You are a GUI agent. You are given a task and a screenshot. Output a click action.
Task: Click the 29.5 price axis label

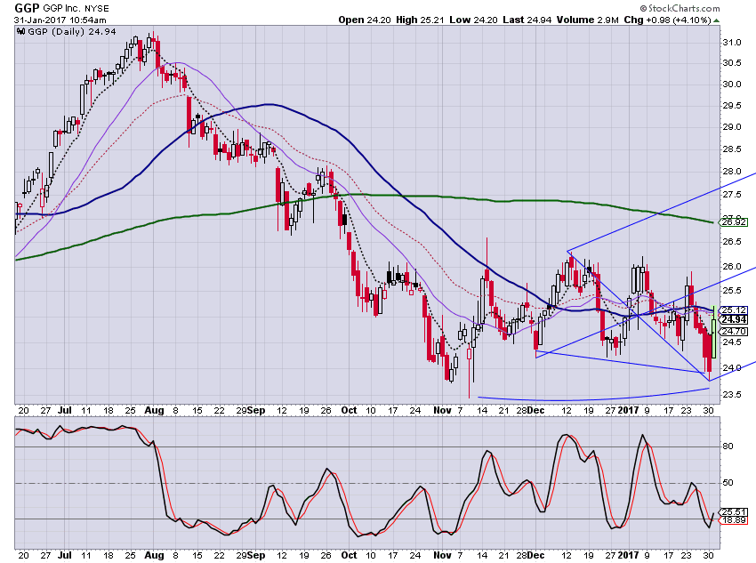731,106
